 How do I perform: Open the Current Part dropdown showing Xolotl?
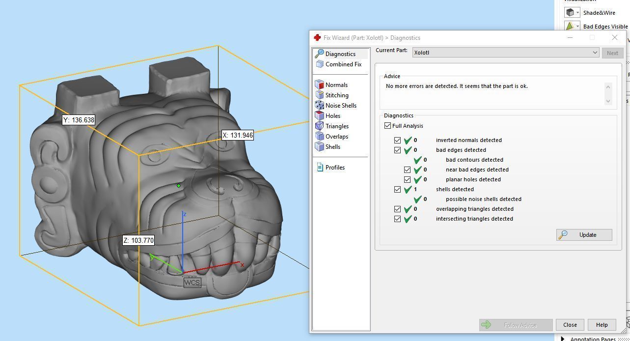(506, 53)
